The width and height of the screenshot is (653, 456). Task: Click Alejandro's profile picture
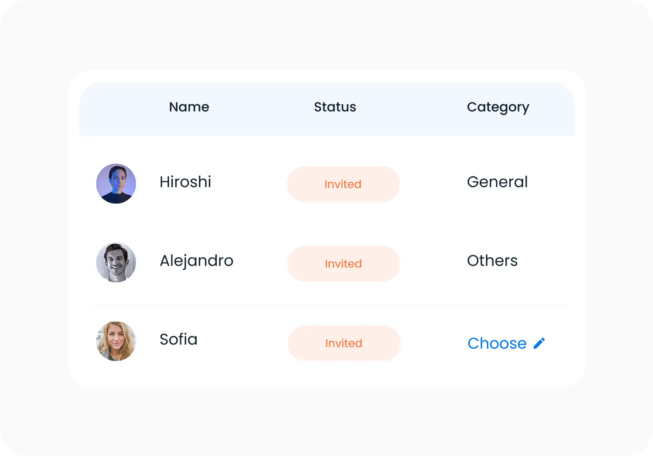tap(116, 262)
